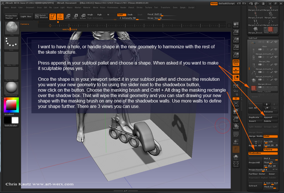Open the Light Box browser
This screenshot has height=193, width=284.
(26, 17)
